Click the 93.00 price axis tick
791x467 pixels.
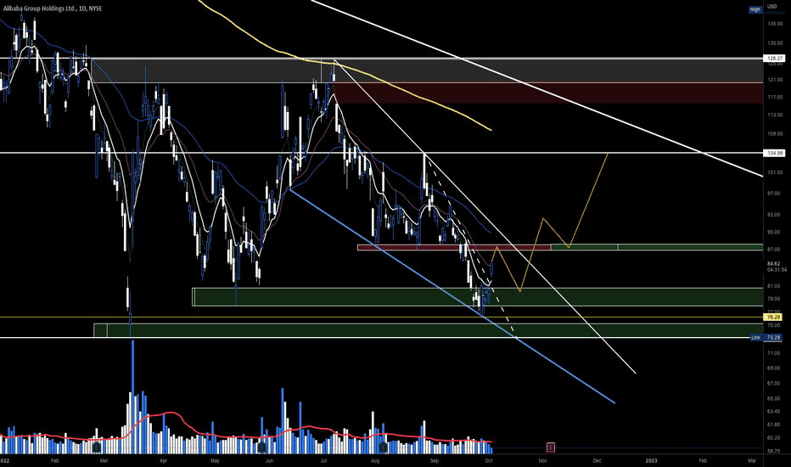coord(774,215)
